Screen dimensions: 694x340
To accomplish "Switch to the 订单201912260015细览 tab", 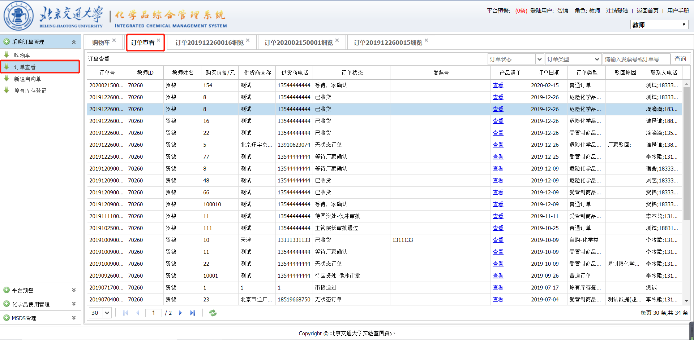I will tap(388, 43).
